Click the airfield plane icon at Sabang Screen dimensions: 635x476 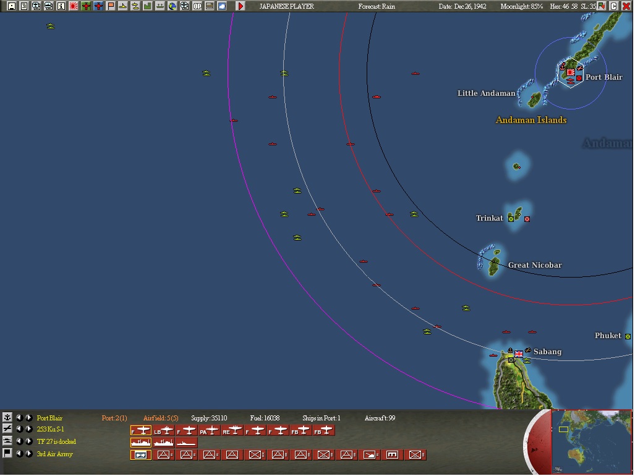[x=527, y=350]
